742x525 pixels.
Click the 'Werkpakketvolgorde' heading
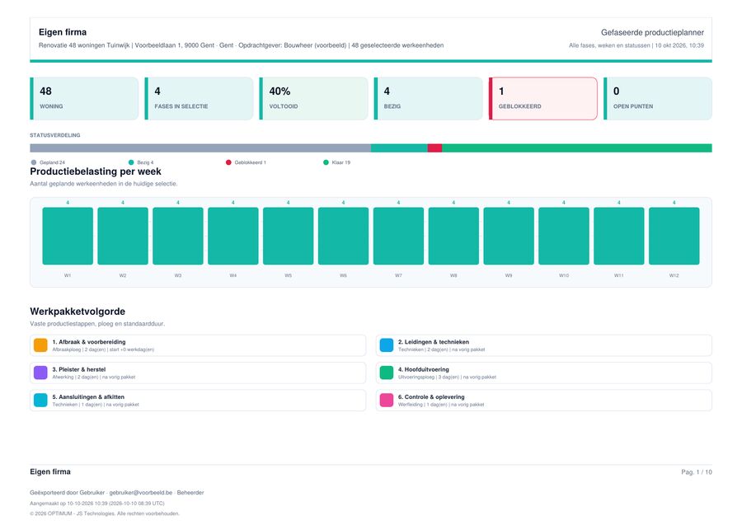point(77,312)
